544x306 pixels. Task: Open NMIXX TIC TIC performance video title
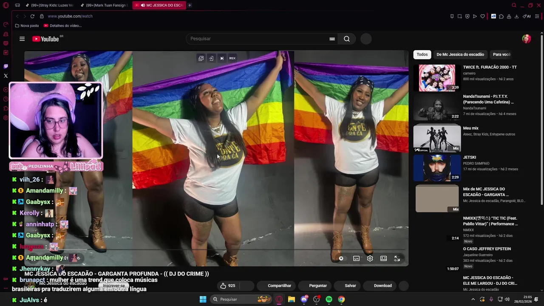coord(490,221)
